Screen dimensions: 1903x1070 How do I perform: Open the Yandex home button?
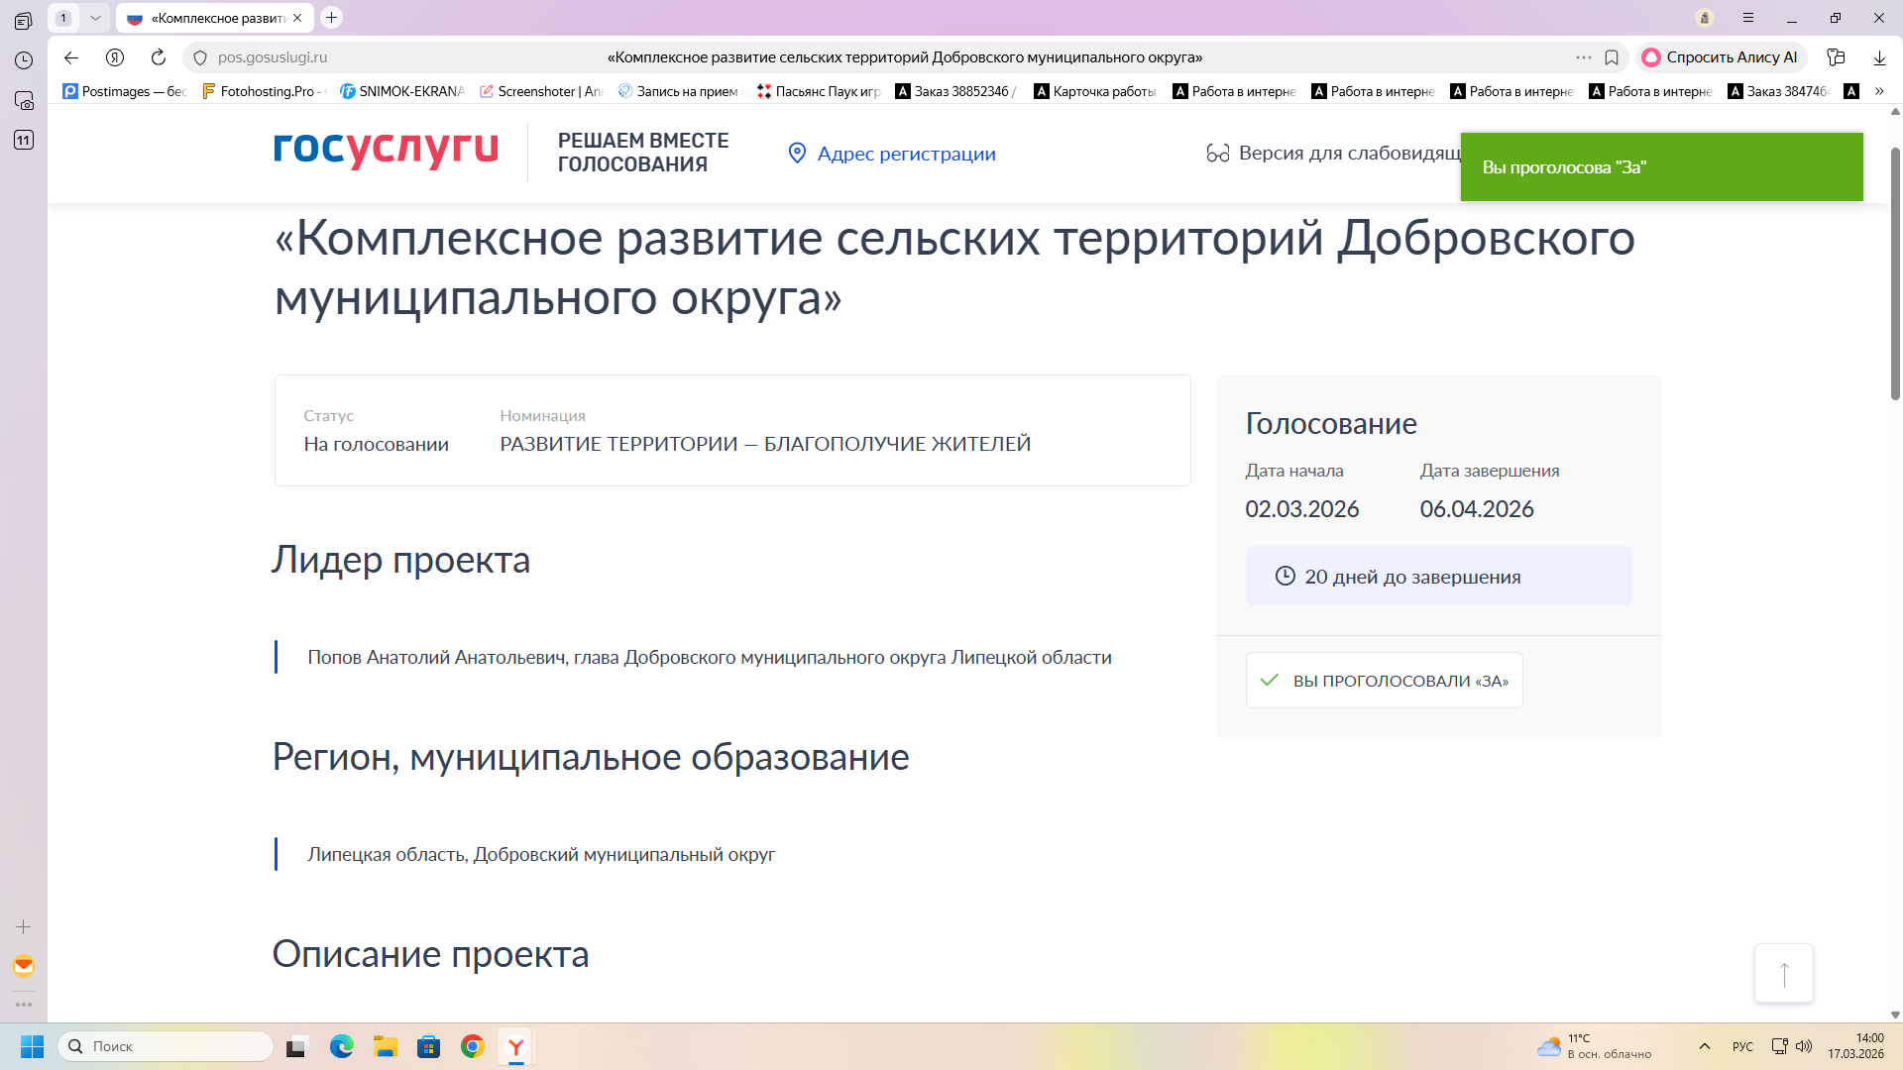click(x=115, y=57)
